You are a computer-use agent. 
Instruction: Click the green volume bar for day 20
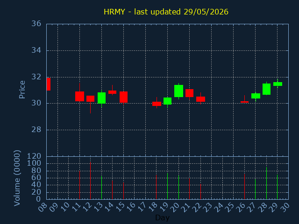(x=178, y=187)
